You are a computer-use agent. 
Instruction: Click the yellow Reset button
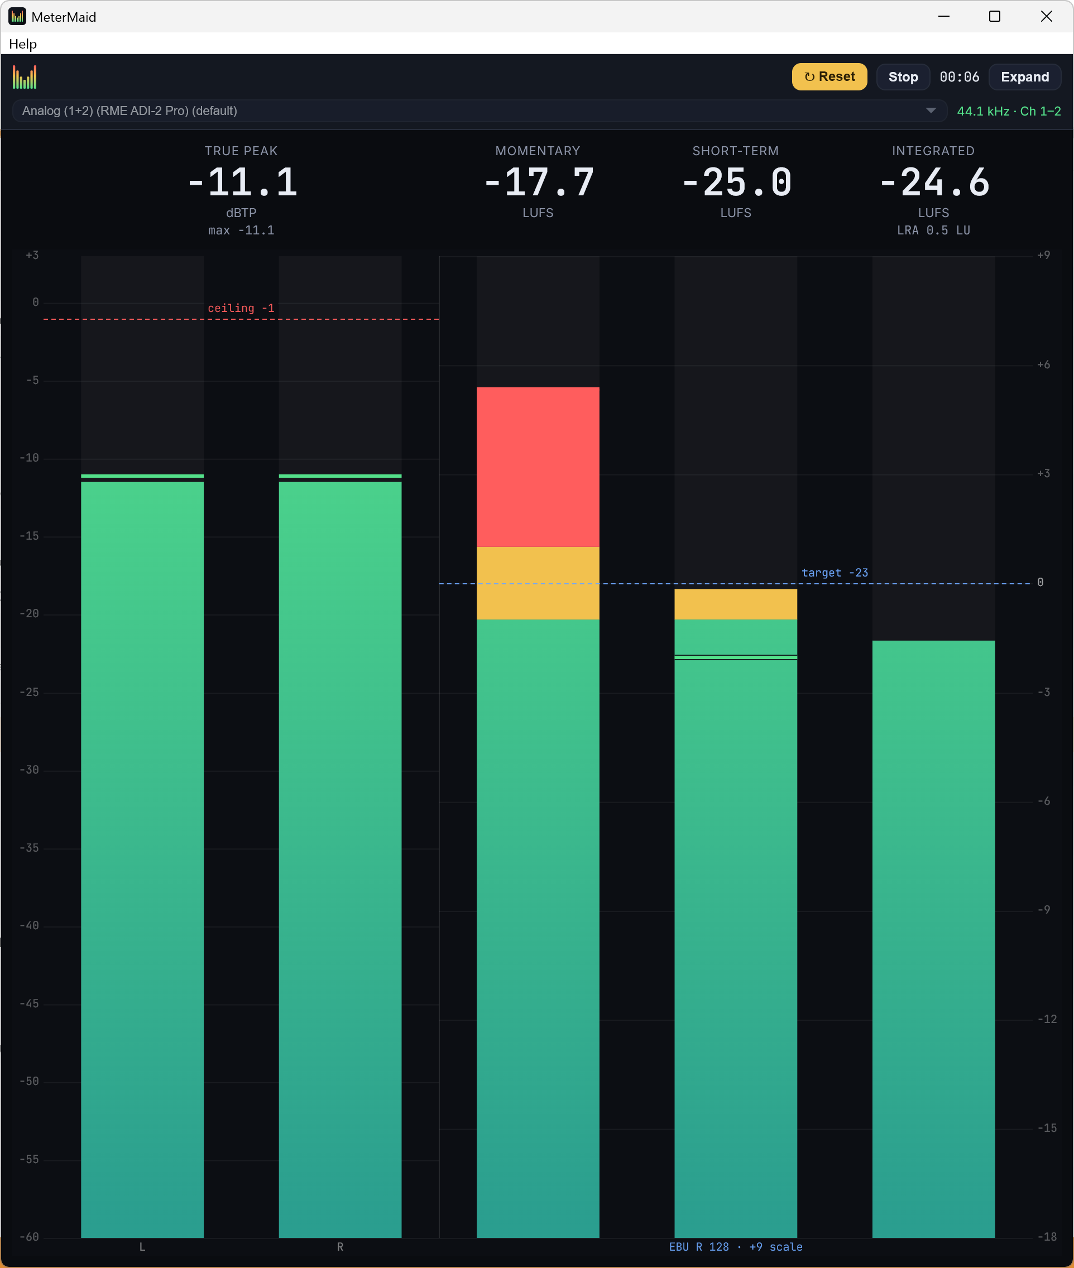pyautogui.click(x=830, y=76)
